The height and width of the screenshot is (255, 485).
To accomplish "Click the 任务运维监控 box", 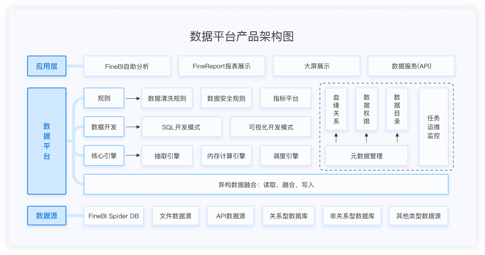I will [434, 127].
